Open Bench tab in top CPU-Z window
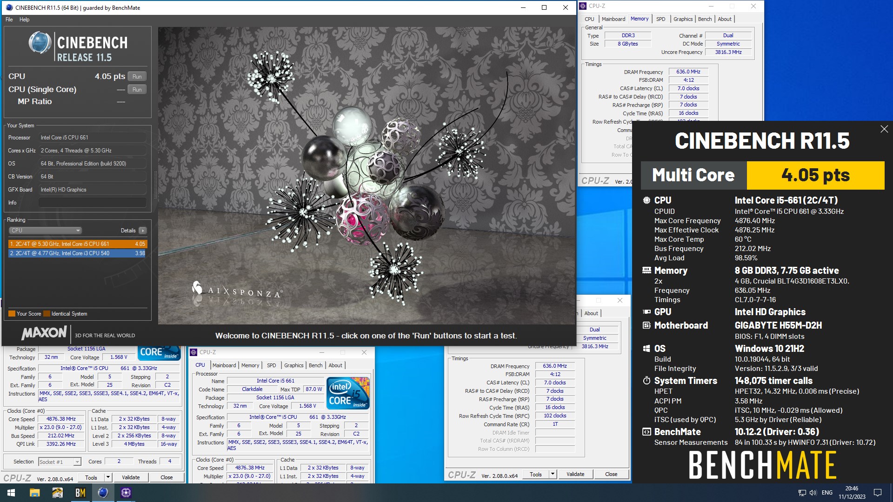This screenshot has height=502, width=893. click(705, 19)
